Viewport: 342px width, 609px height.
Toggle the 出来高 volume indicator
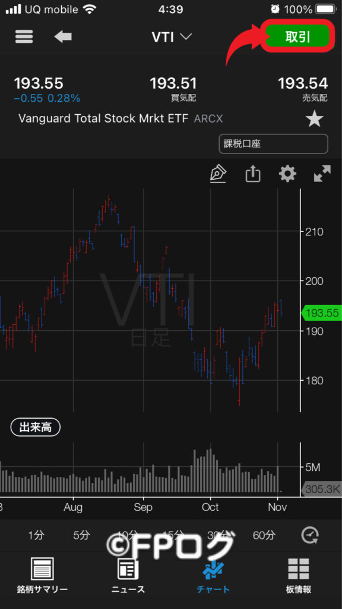pyautogui.click(x=35, y=428)
